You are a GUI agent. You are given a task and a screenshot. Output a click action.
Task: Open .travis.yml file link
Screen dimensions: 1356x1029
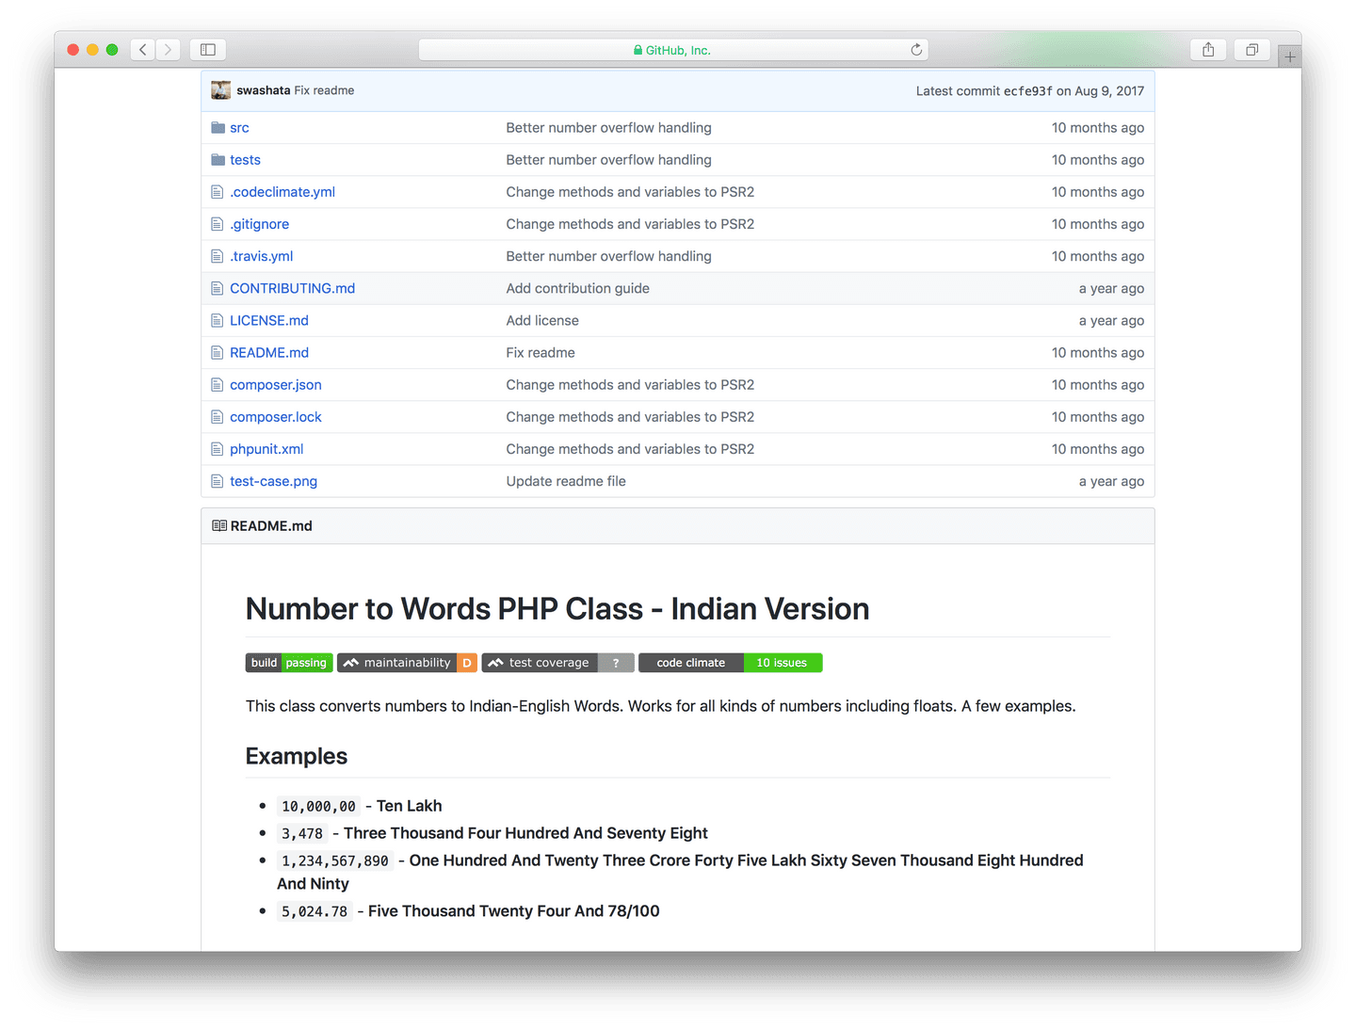tap(262, 256)
